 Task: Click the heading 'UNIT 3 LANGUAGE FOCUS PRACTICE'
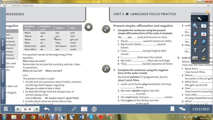[145, 14]
